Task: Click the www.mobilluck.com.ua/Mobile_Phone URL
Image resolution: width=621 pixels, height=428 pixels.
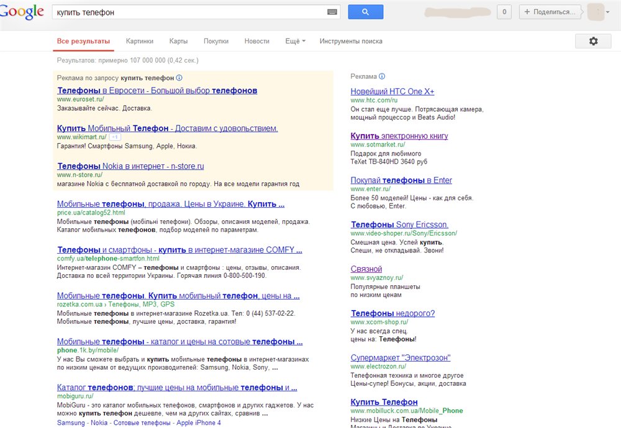Action: click(407, 411)
